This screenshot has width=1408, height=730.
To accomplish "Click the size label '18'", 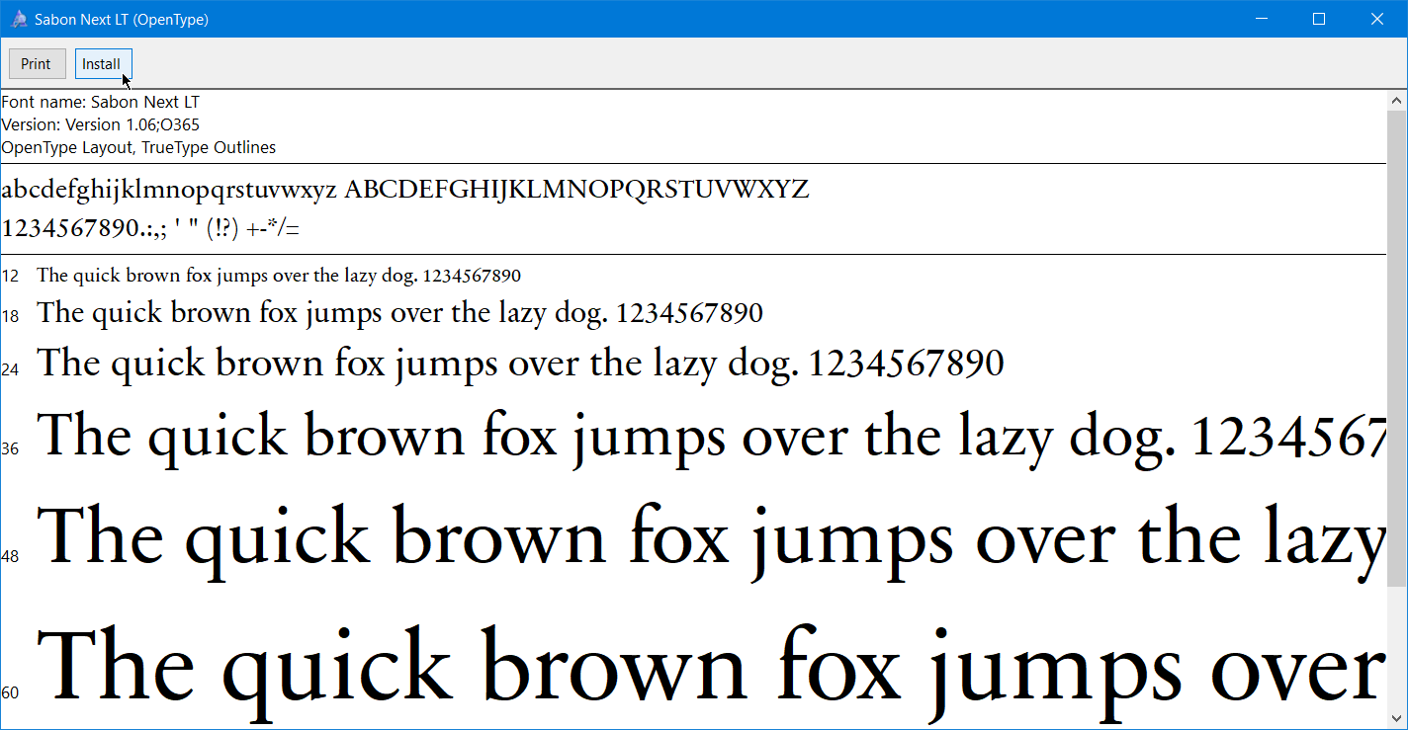I will coord(10,316).
